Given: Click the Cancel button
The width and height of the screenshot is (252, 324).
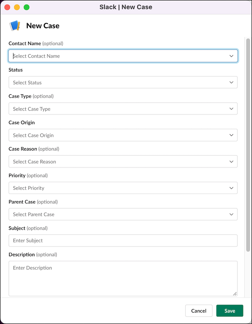Looking at the screenshot, I should (199, 311).
